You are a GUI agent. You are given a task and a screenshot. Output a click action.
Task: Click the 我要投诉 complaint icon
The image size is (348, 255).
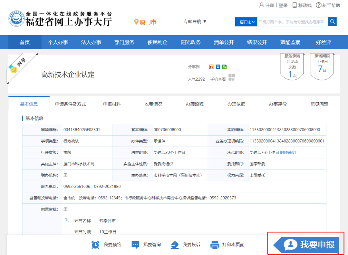(x=175, y=245)
